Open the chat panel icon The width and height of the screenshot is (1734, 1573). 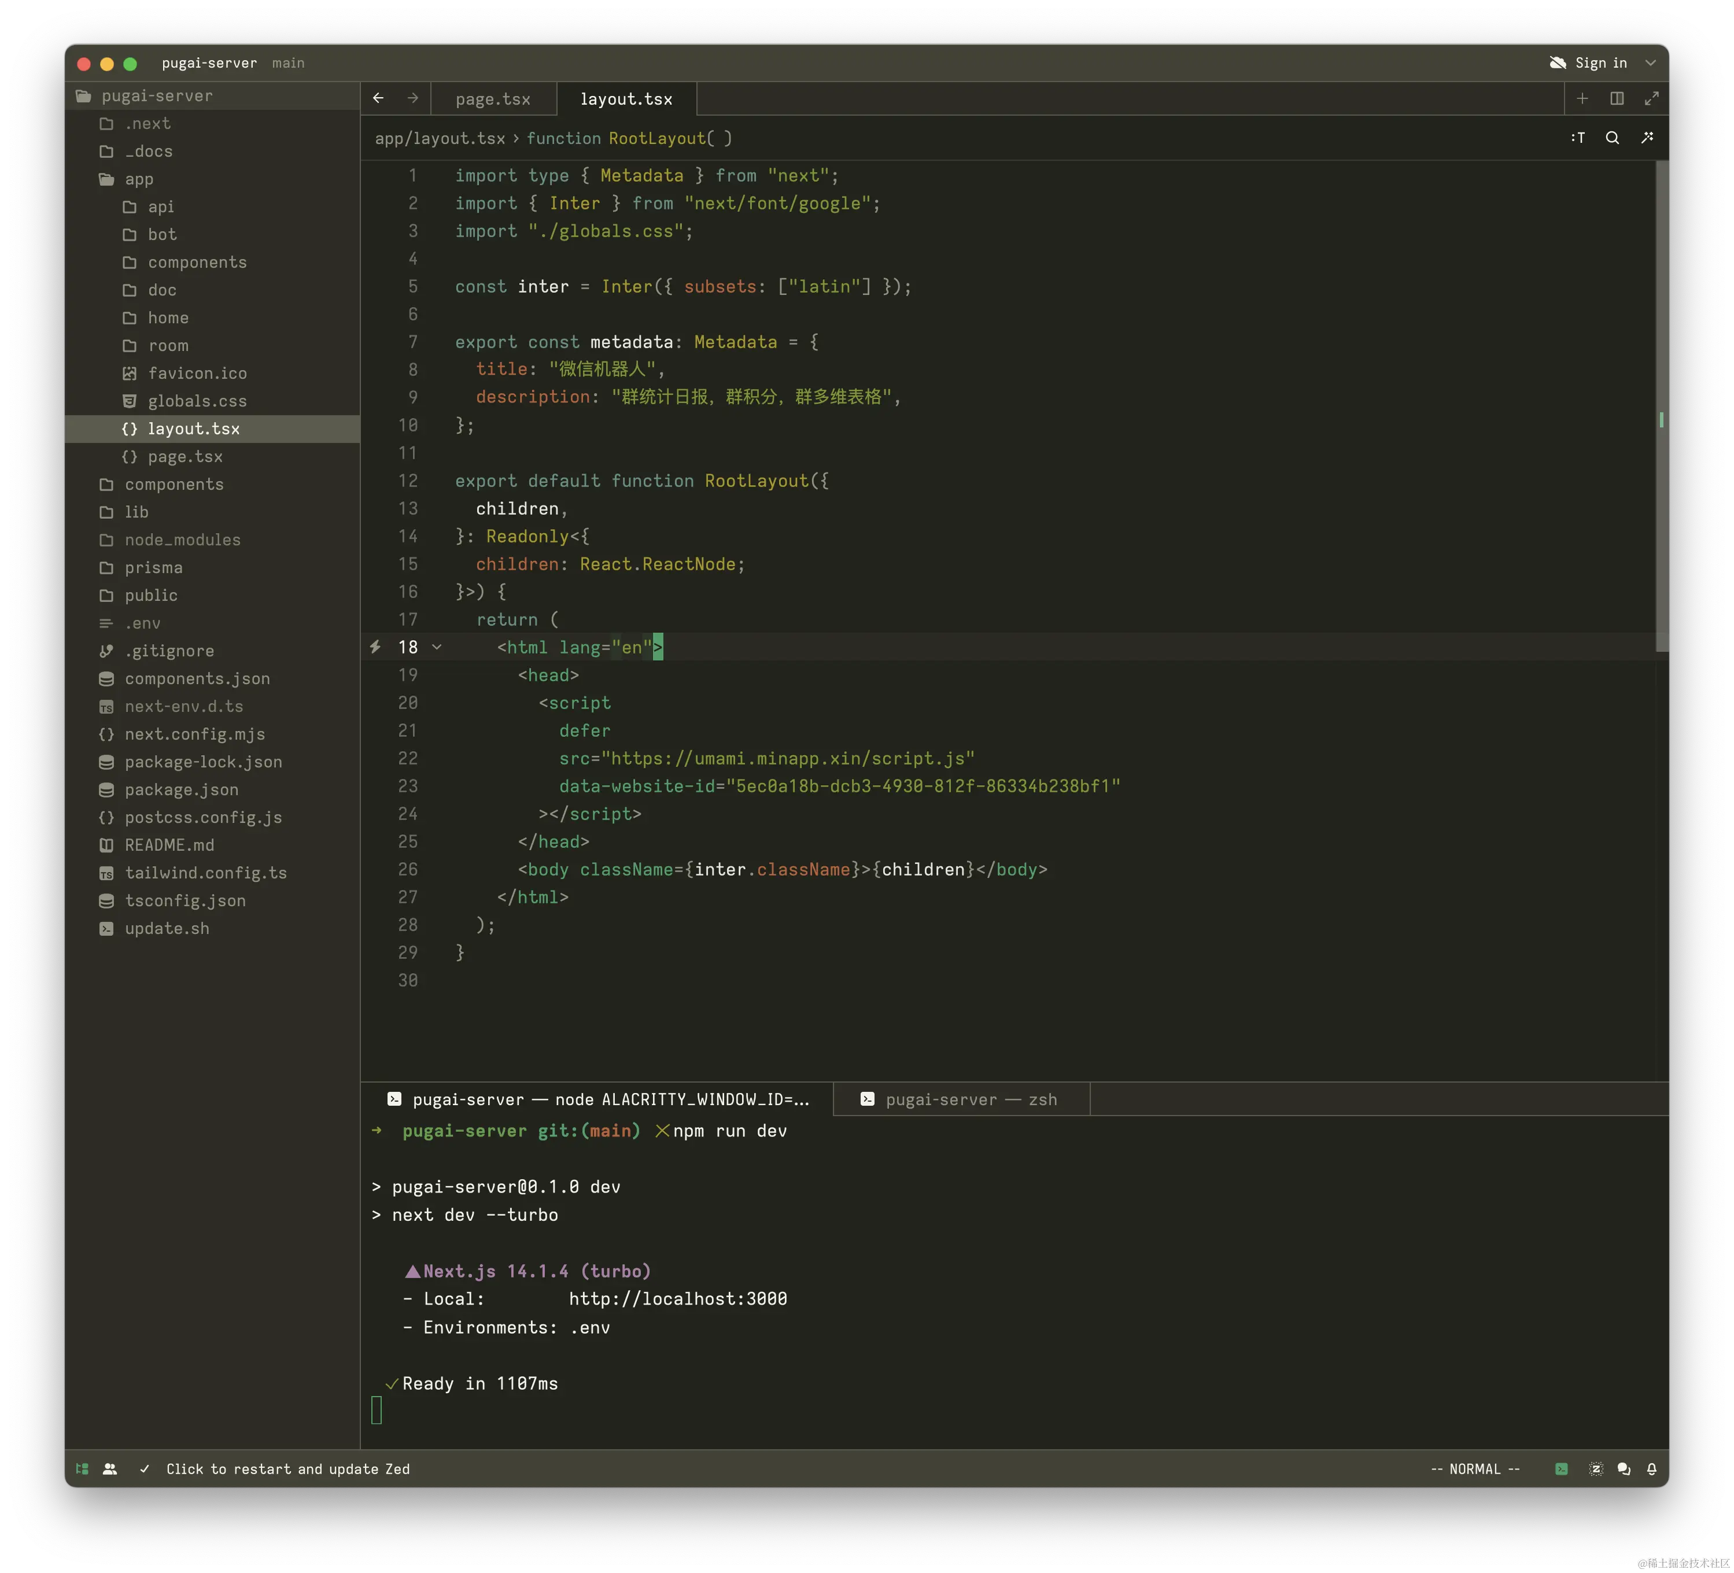pyautogui.click(x=1624, y=1469)
